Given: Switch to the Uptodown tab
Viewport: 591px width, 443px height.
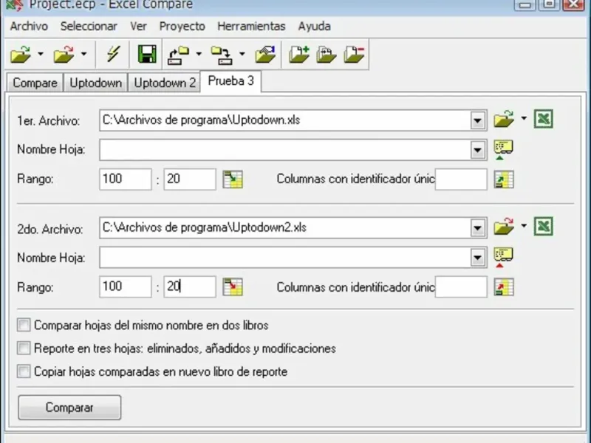Looking at the screenshot, I should click(96, 83).
